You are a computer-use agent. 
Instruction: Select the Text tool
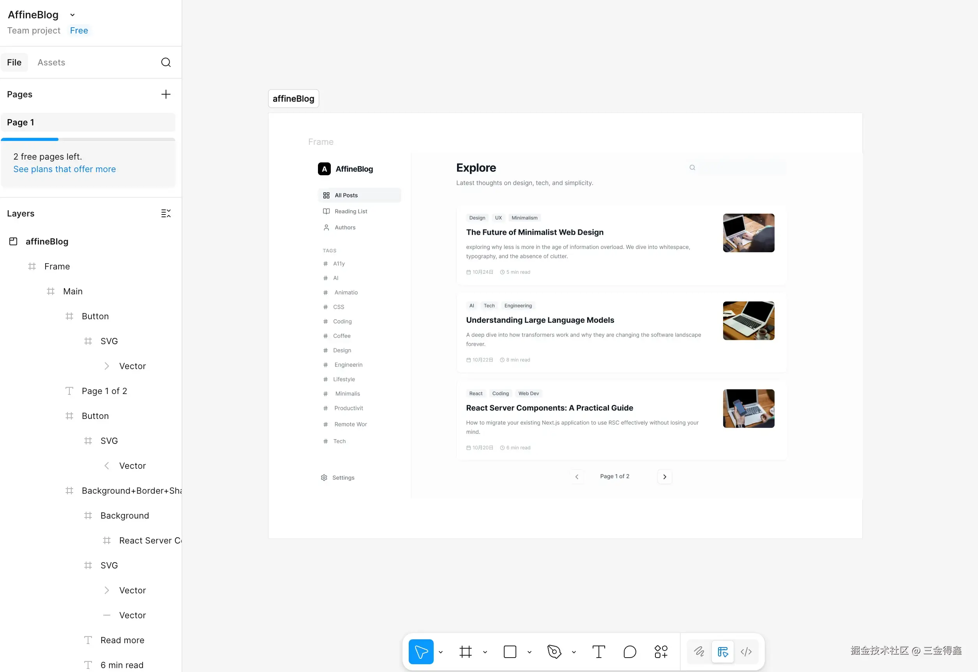tap(598, 651)
